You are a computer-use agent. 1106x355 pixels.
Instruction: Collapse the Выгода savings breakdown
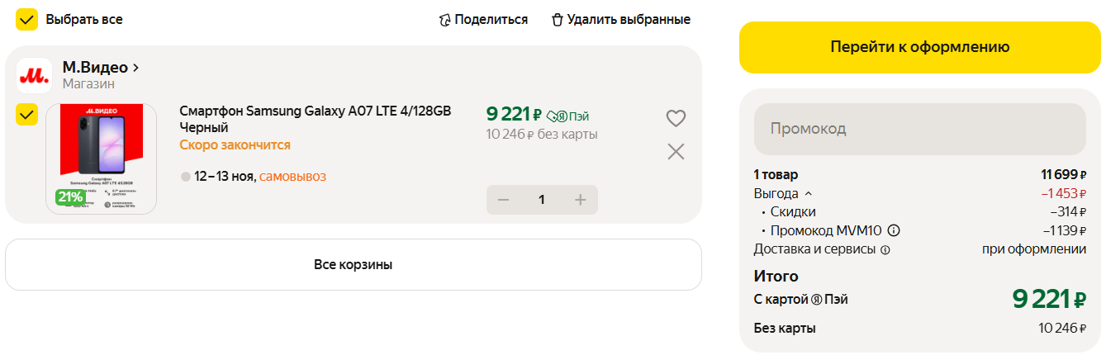pos(808,194)
